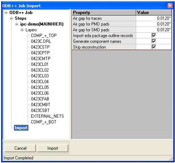
Task: Select the ODB++ Job root label
Action: pos(21,13)
